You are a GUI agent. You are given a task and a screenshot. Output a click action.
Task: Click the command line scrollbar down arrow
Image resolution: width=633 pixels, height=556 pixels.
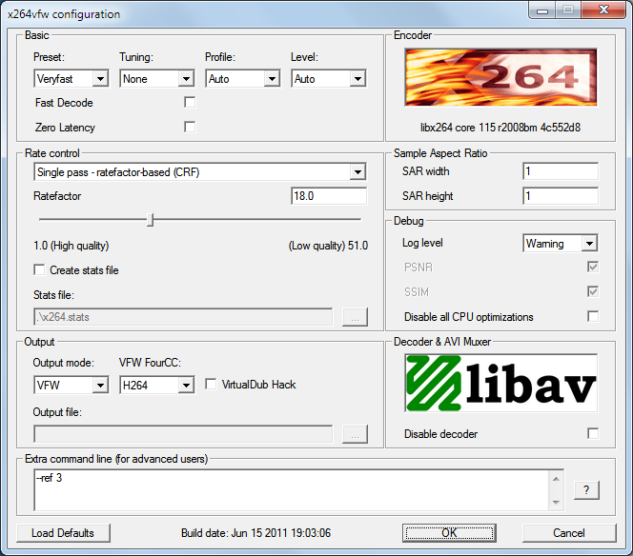pyautogui.click(x=557, y=502)
